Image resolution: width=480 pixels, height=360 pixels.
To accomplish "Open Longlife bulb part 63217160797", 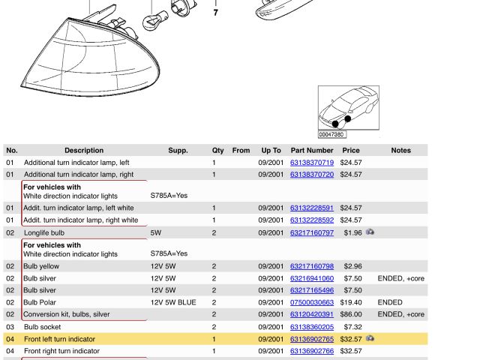I will (311, 232).
